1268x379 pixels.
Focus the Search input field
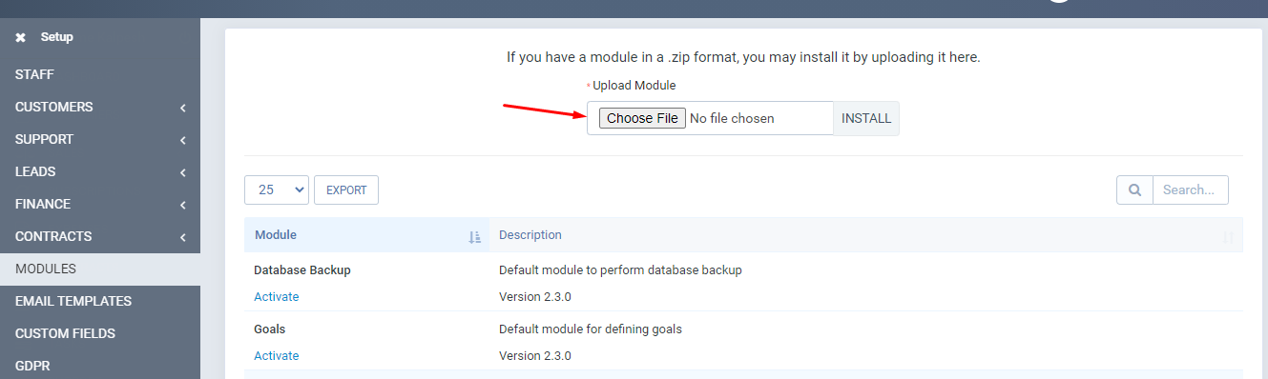(1191, 189)
